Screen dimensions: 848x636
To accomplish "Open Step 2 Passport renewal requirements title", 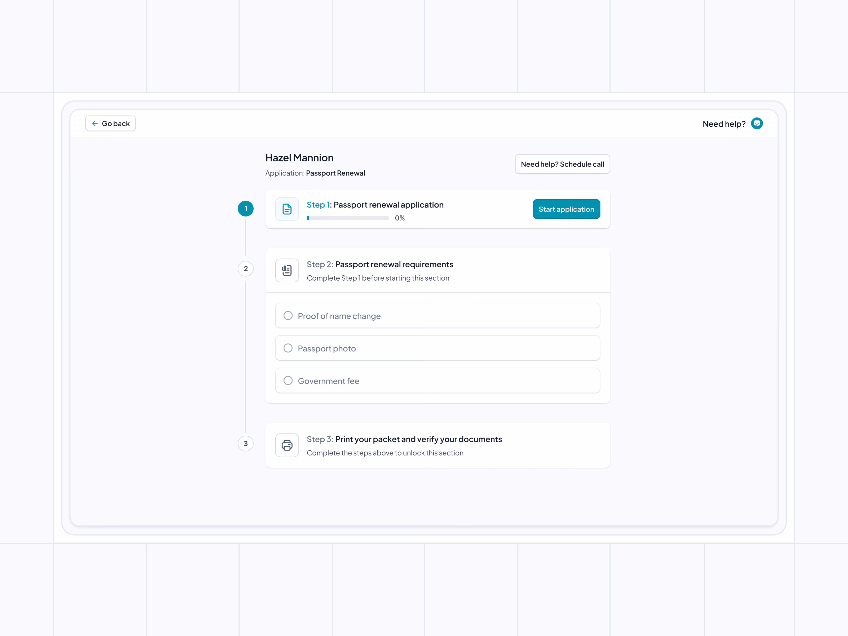I will pos(380,264).
